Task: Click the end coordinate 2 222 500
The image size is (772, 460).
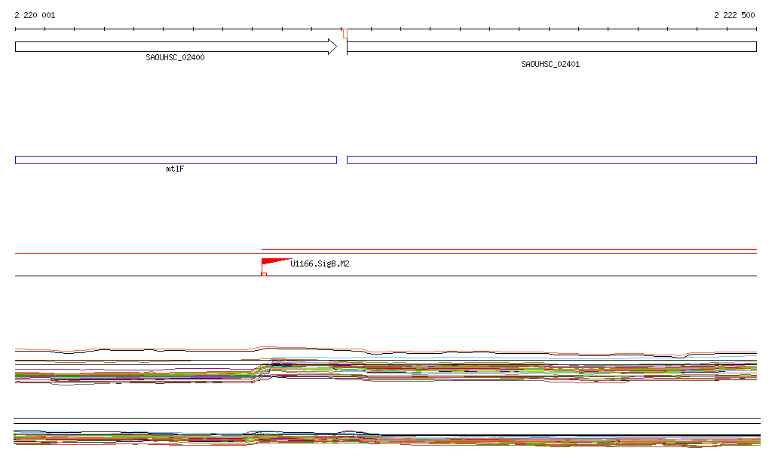Action: pos(734,15)
